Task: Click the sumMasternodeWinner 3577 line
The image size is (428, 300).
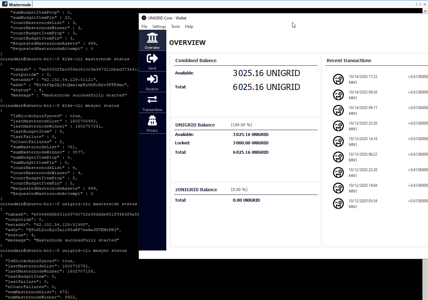Action: (48, 152)
